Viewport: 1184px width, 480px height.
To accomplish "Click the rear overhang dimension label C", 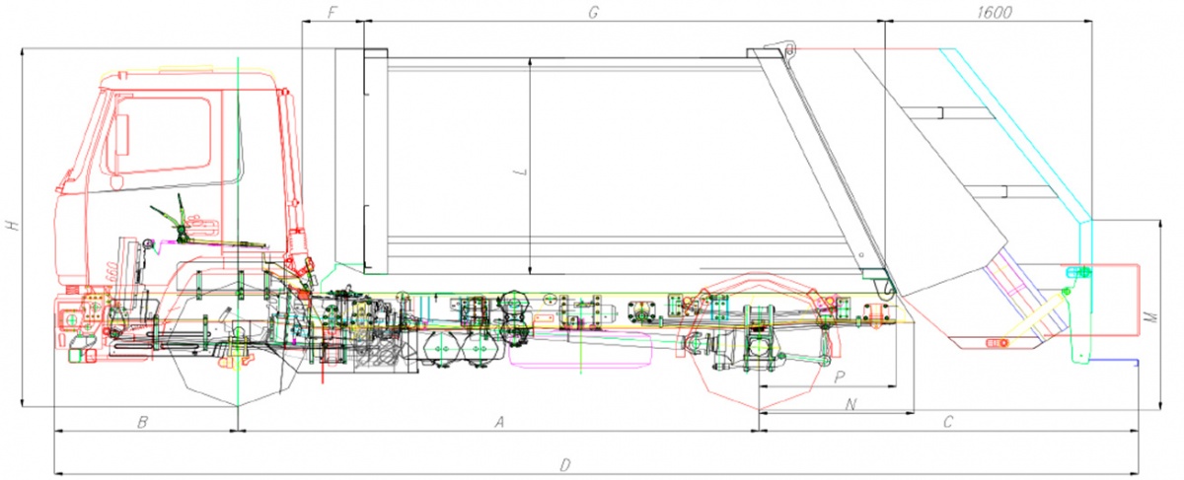I will click(947, 422).
